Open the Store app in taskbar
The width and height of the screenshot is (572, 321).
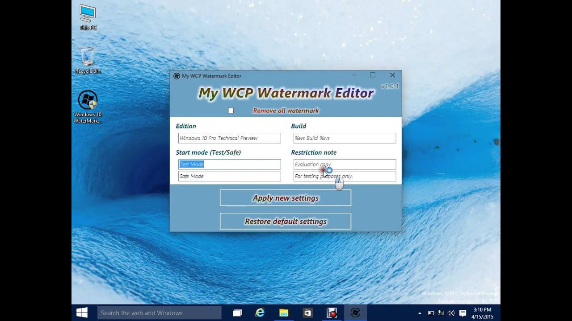click(x=307, y=313)
